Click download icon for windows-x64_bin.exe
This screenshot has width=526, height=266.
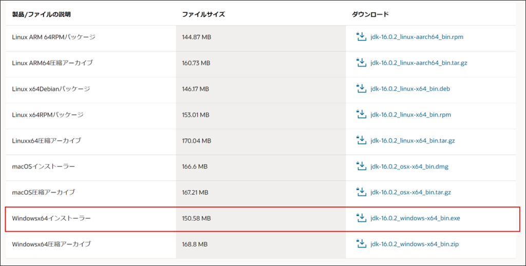point(361,218)
